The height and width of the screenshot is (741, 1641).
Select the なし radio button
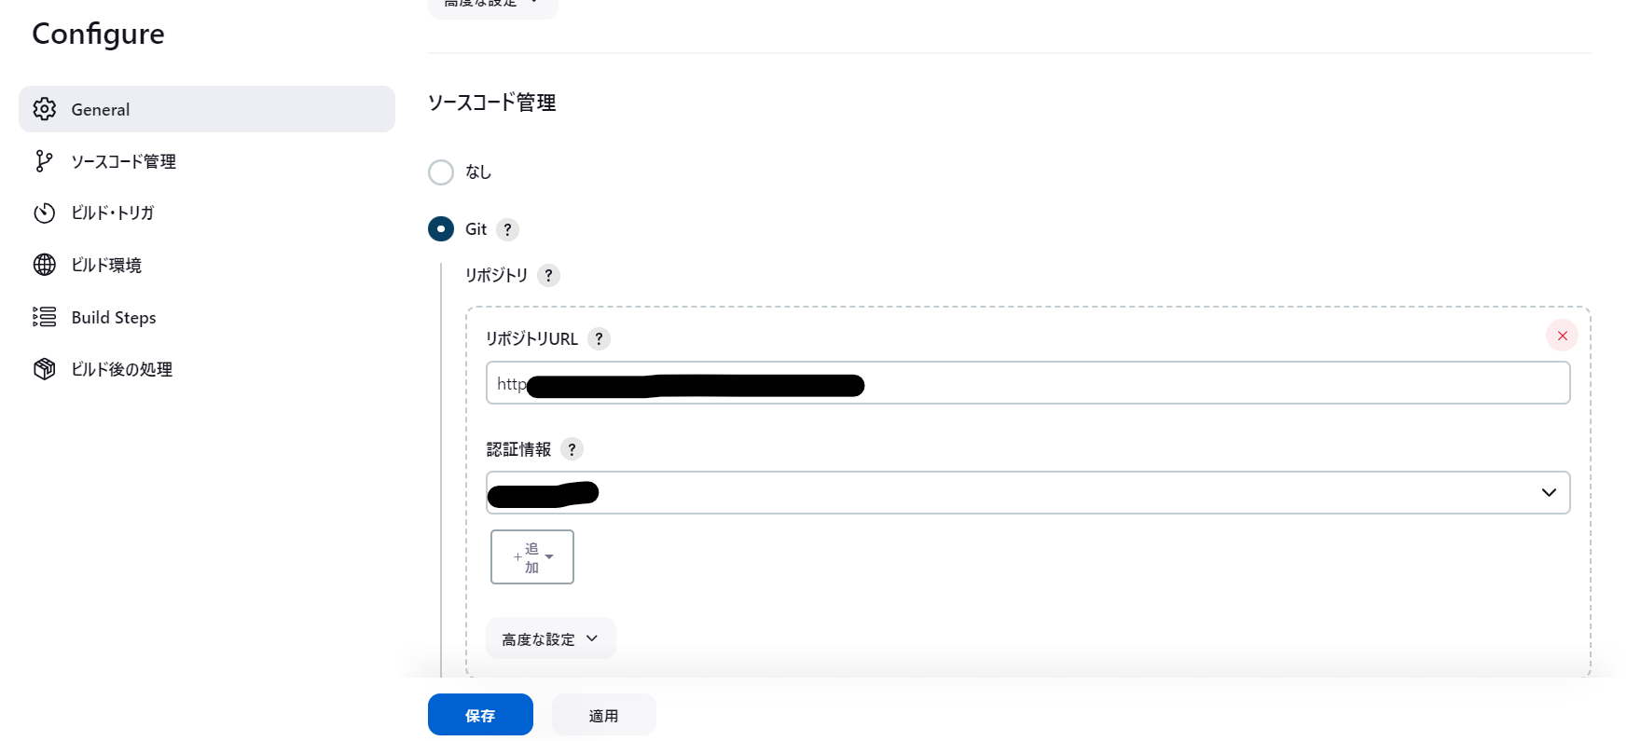click(x=441, y=172)
